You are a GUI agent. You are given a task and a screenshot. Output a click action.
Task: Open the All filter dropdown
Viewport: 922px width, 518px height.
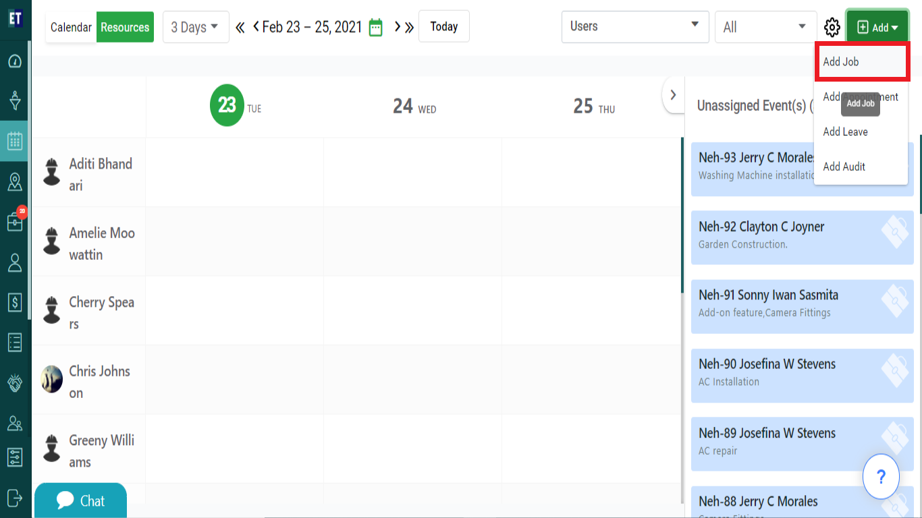pyautogui.click(x=765, y=27)
